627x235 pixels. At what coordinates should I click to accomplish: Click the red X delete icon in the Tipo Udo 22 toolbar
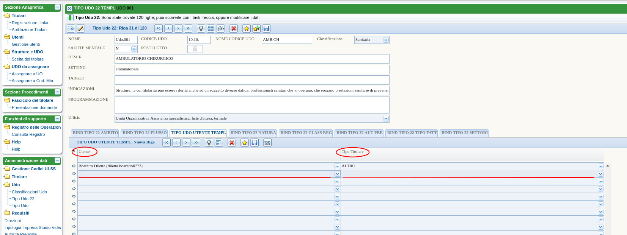[234, 28]
